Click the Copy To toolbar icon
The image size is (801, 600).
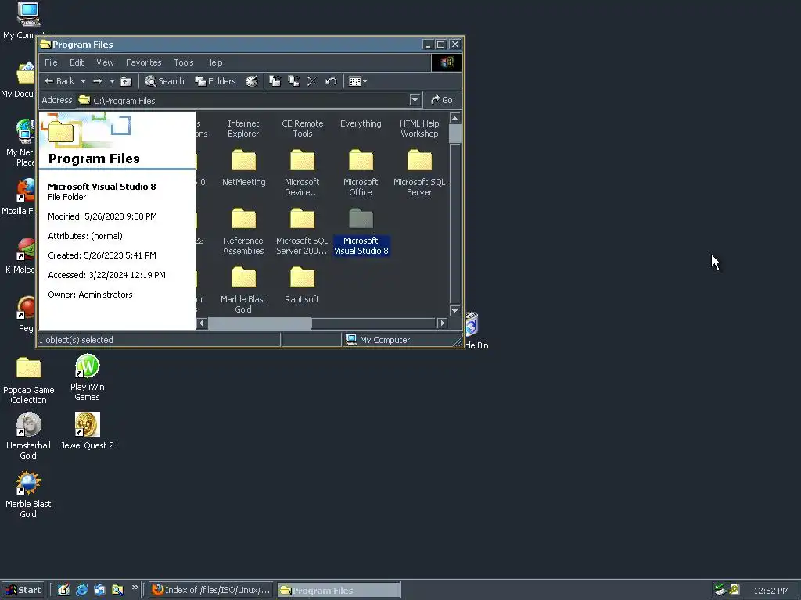(294, 81)
